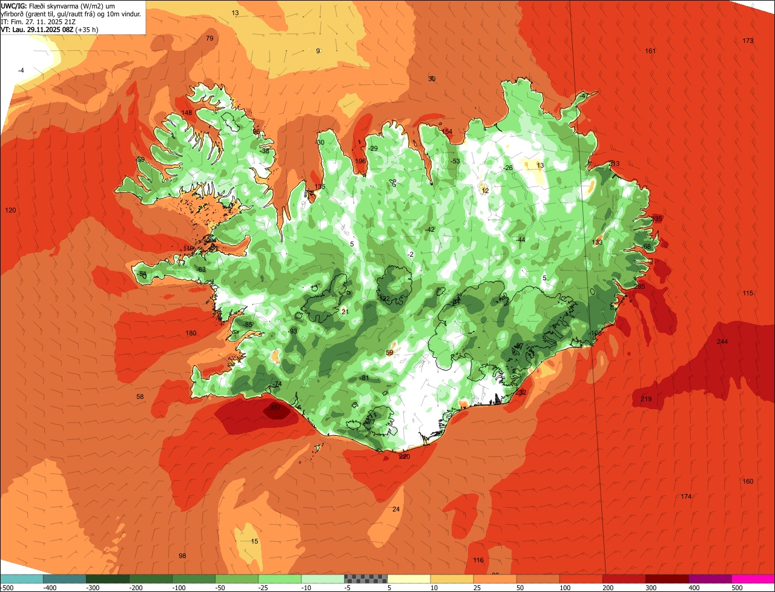775x592 pixels.
Task: Click the legend swatch between -100 and -50
Action: (193, 579)
